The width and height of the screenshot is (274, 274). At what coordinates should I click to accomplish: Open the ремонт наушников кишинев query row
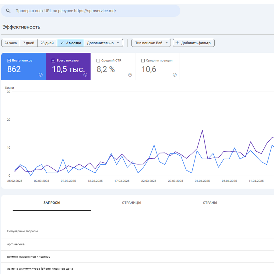29,257
